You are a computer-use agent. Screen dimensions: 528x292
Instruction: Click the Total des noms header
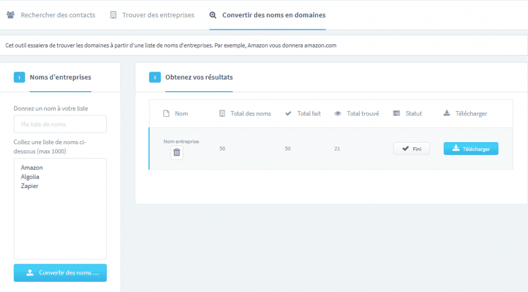251,114
